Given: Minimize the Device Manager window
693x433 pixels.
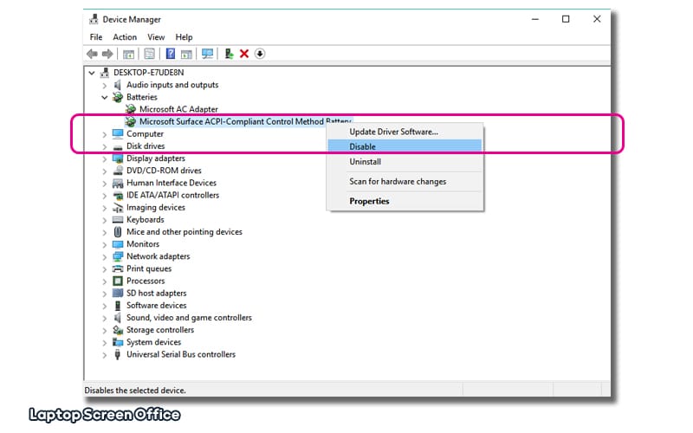Looking at the screenshot, I should pos(535,19).
